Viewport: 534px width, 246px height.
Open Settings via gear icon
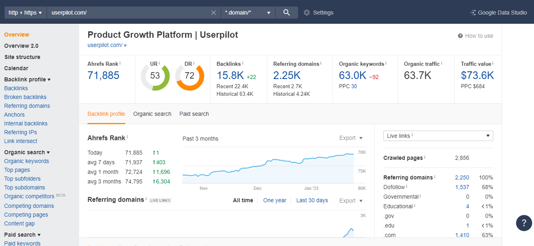[x=307, y=13]
